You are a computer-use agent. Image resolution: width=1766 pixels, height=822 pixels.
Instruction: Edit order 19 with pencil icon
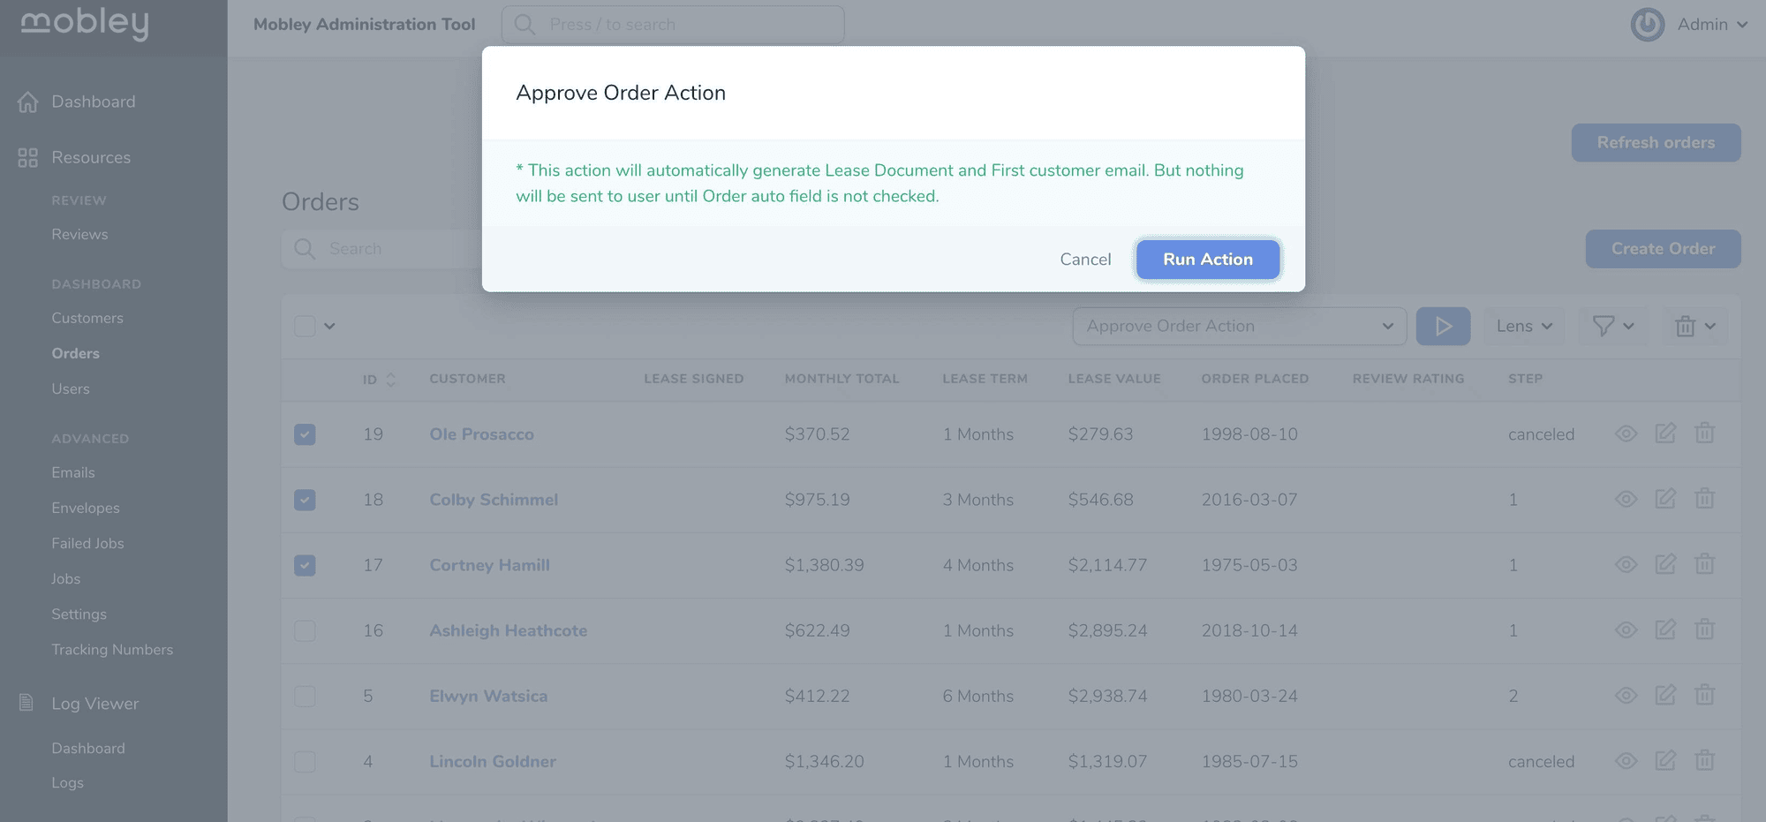pyautogui.click(x=1665, y=434)
